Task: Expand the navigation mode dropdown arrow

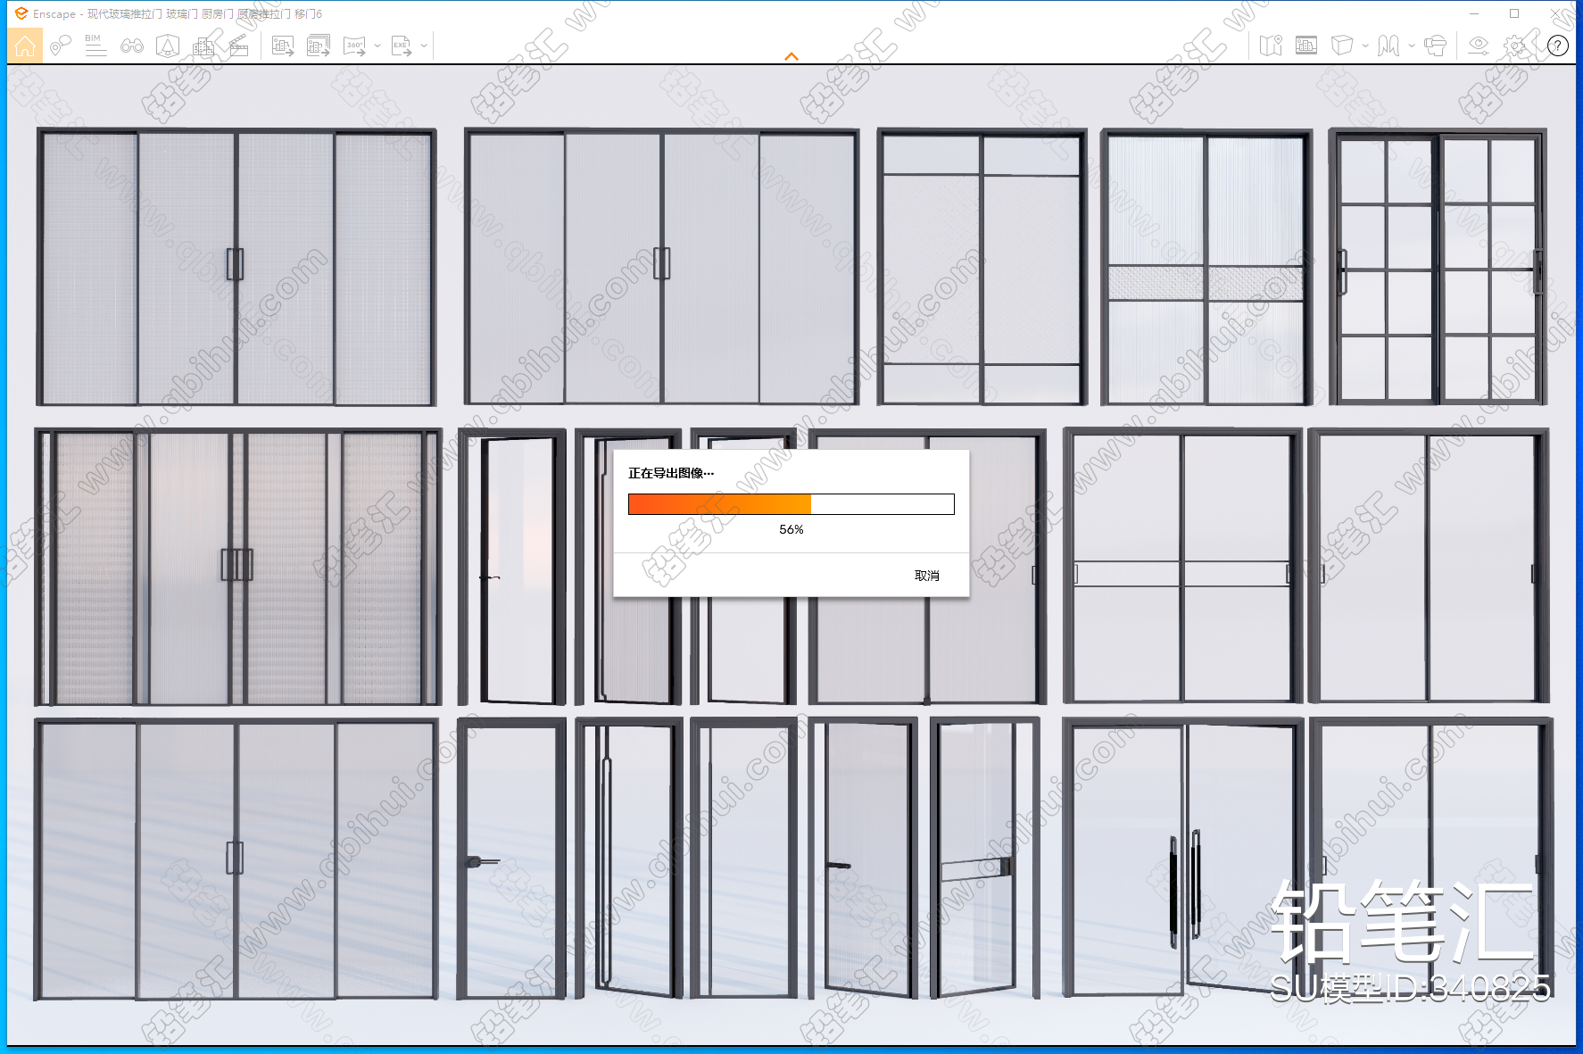Action: 1412,46
